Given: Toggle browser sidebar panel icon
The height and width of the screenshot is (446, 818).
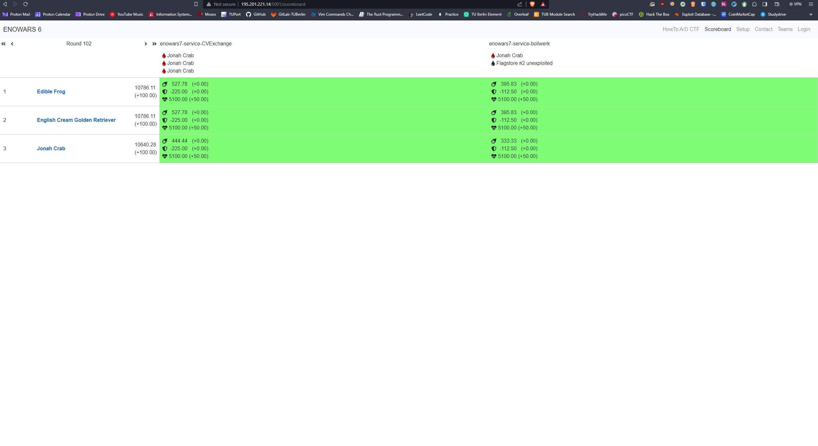Looking at the screenshot, I should tap(765, 4).
